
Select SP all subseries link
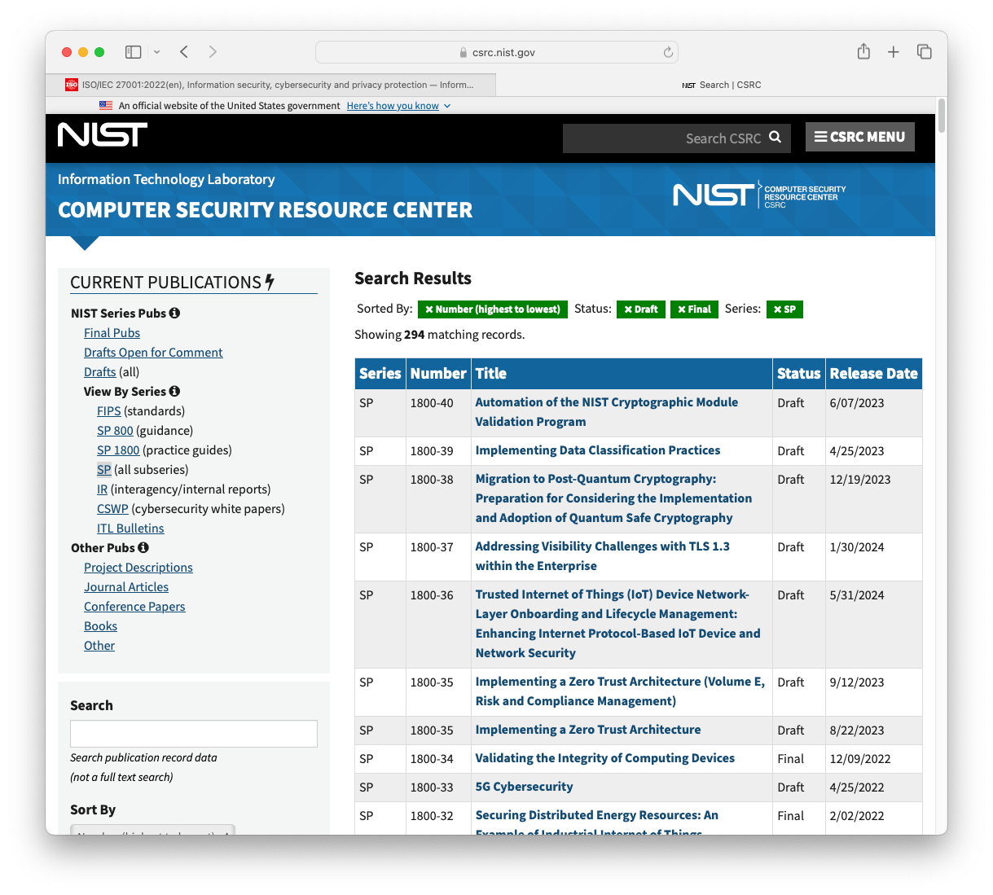coord(103,470)
